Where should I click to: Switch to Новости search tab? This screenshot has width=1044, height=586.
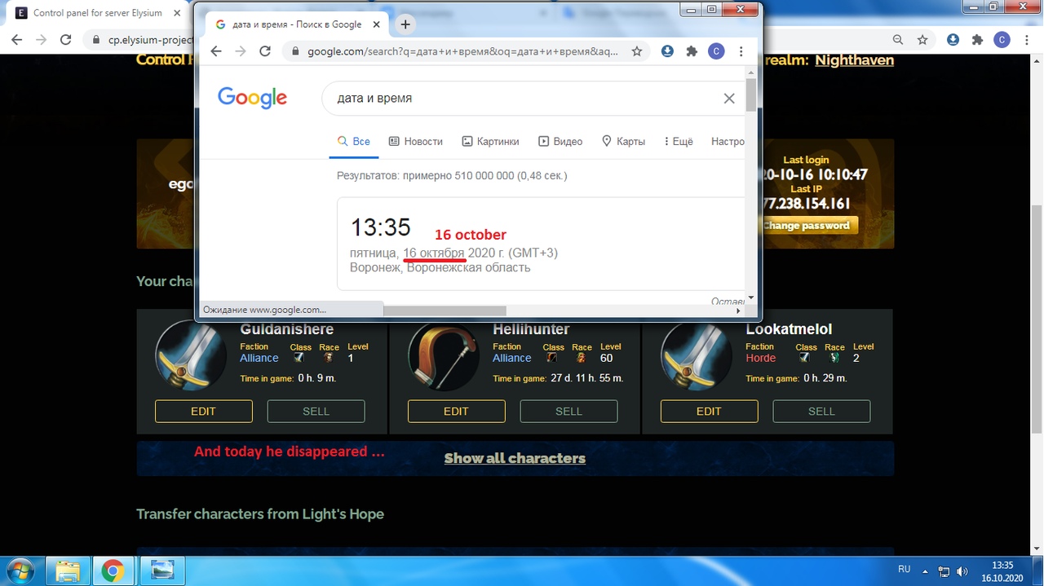(416, 141)
